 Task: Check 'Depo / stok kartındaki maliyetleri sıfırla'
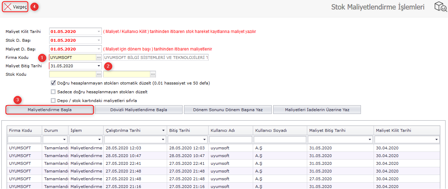coord(53,101)
